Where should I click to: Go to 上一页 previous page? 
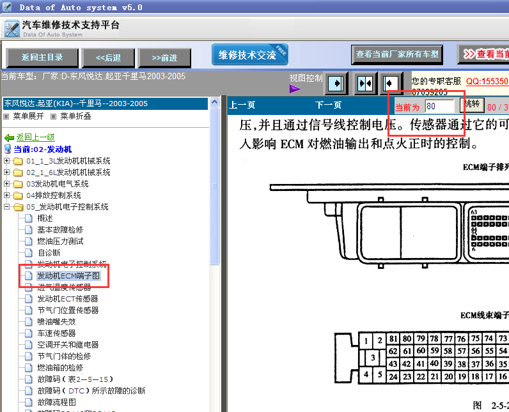pyautogui.click(x=242, y=105)
